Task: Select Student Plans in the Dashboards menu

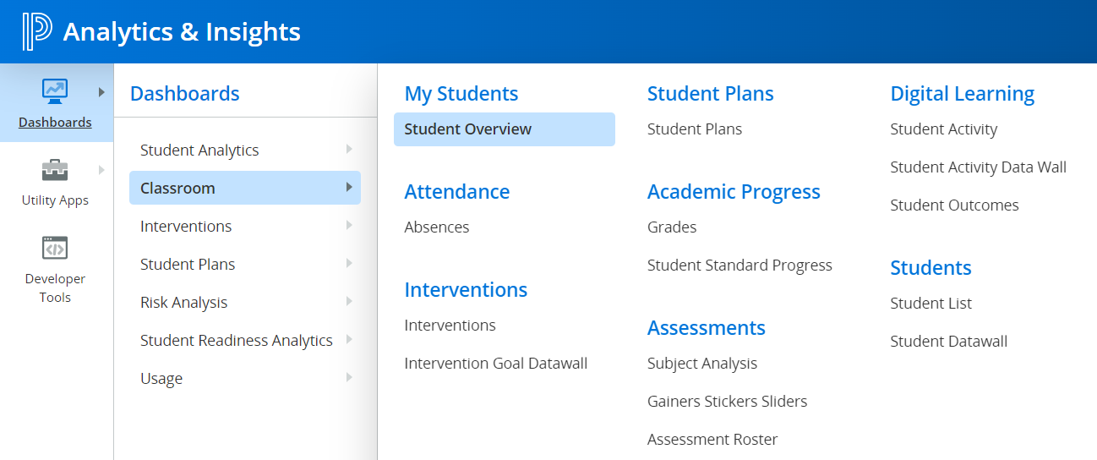Action: click(x=188, y=264)
